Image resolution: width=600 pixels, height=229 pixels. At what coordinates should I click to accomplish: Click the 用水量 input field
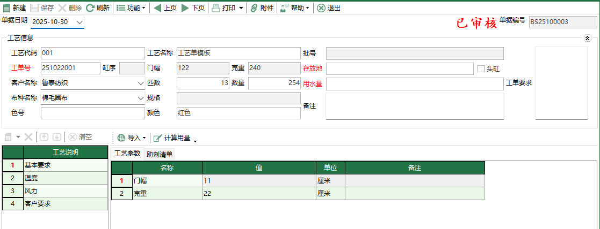click(x=415, y=84)
